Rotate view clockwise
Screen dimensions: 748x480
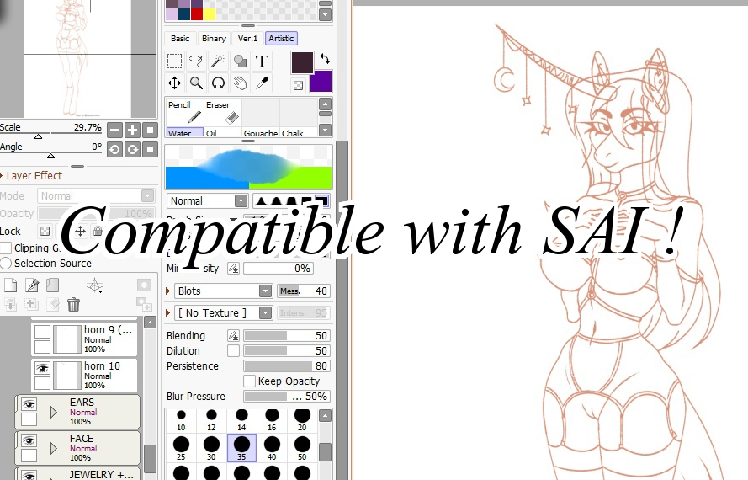click(x=132, y=150)
